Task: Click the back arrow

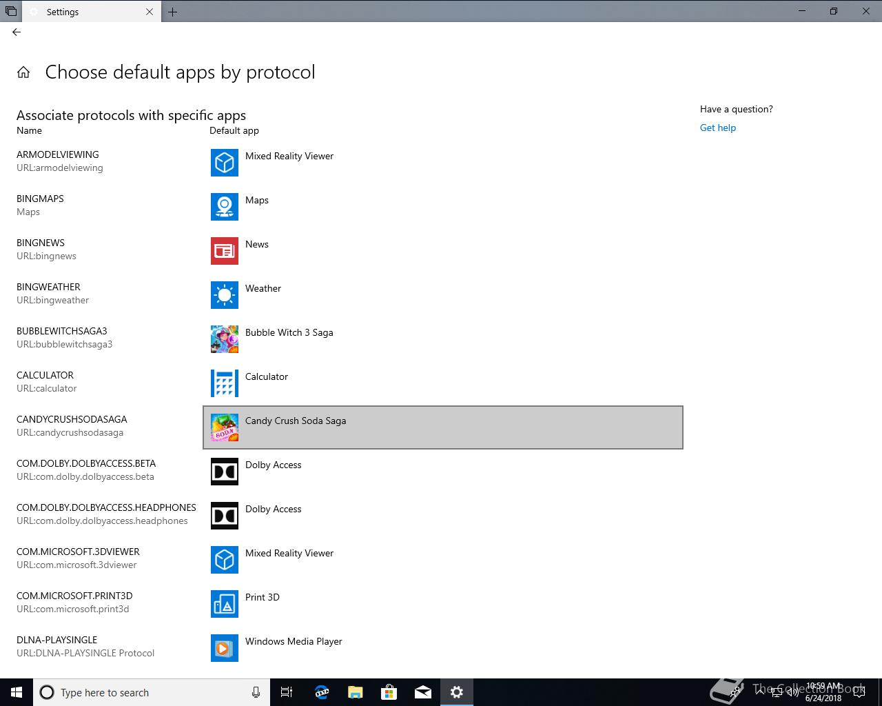Action: [x=17, y=32]
